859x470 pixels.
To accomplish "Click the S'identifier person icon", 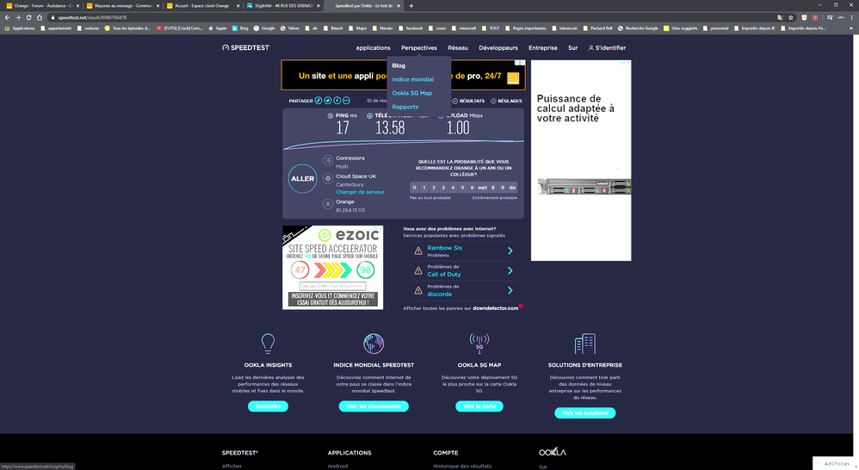I will coord(591,47).
